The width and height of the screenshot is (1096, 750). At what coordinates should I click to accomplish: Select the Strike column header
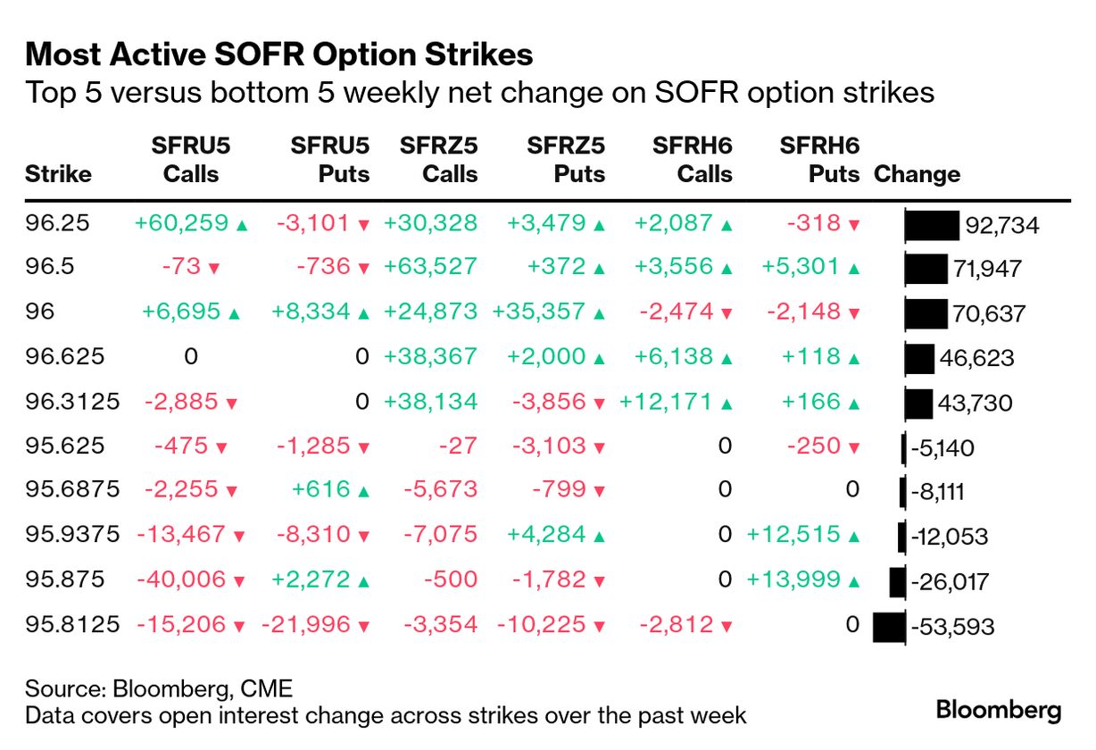point(58,173)
